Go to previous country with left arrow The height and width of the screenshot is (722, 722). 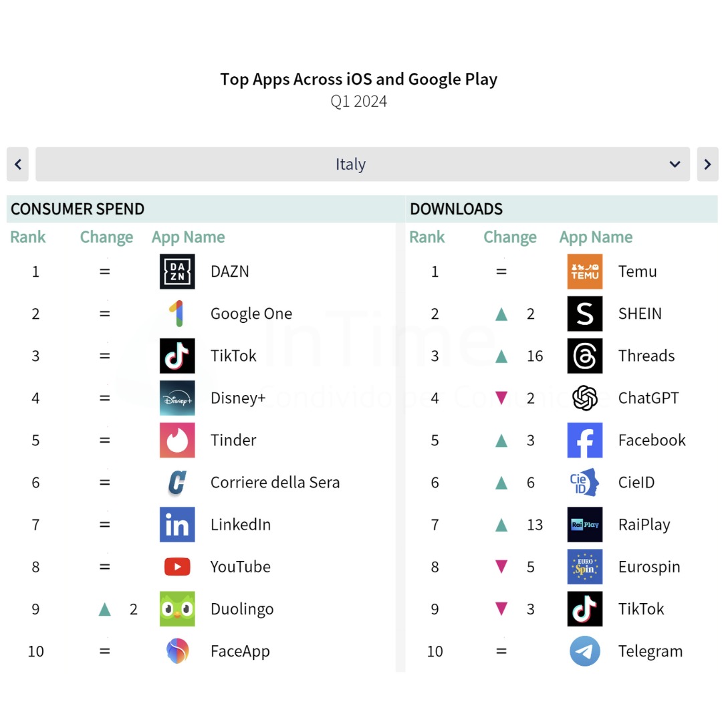click(17, 164)
